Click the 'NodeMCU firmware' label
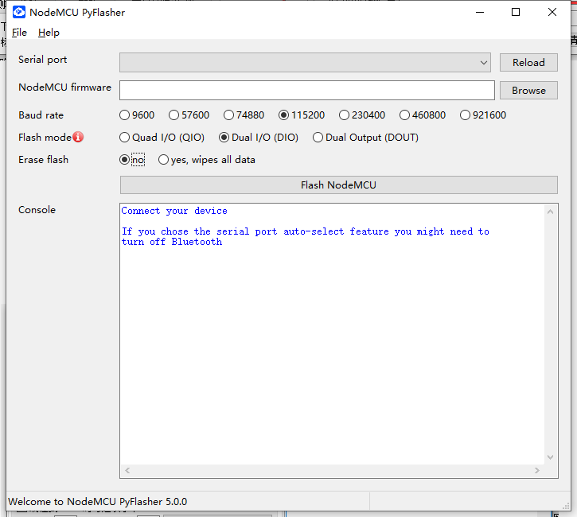The width and height of the screenshot is (577, 517). [64, 87]
